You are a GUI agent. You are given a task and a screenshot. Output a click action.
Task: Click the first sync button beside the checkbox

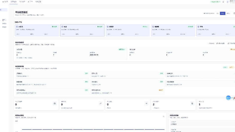[x=220, y=43]
